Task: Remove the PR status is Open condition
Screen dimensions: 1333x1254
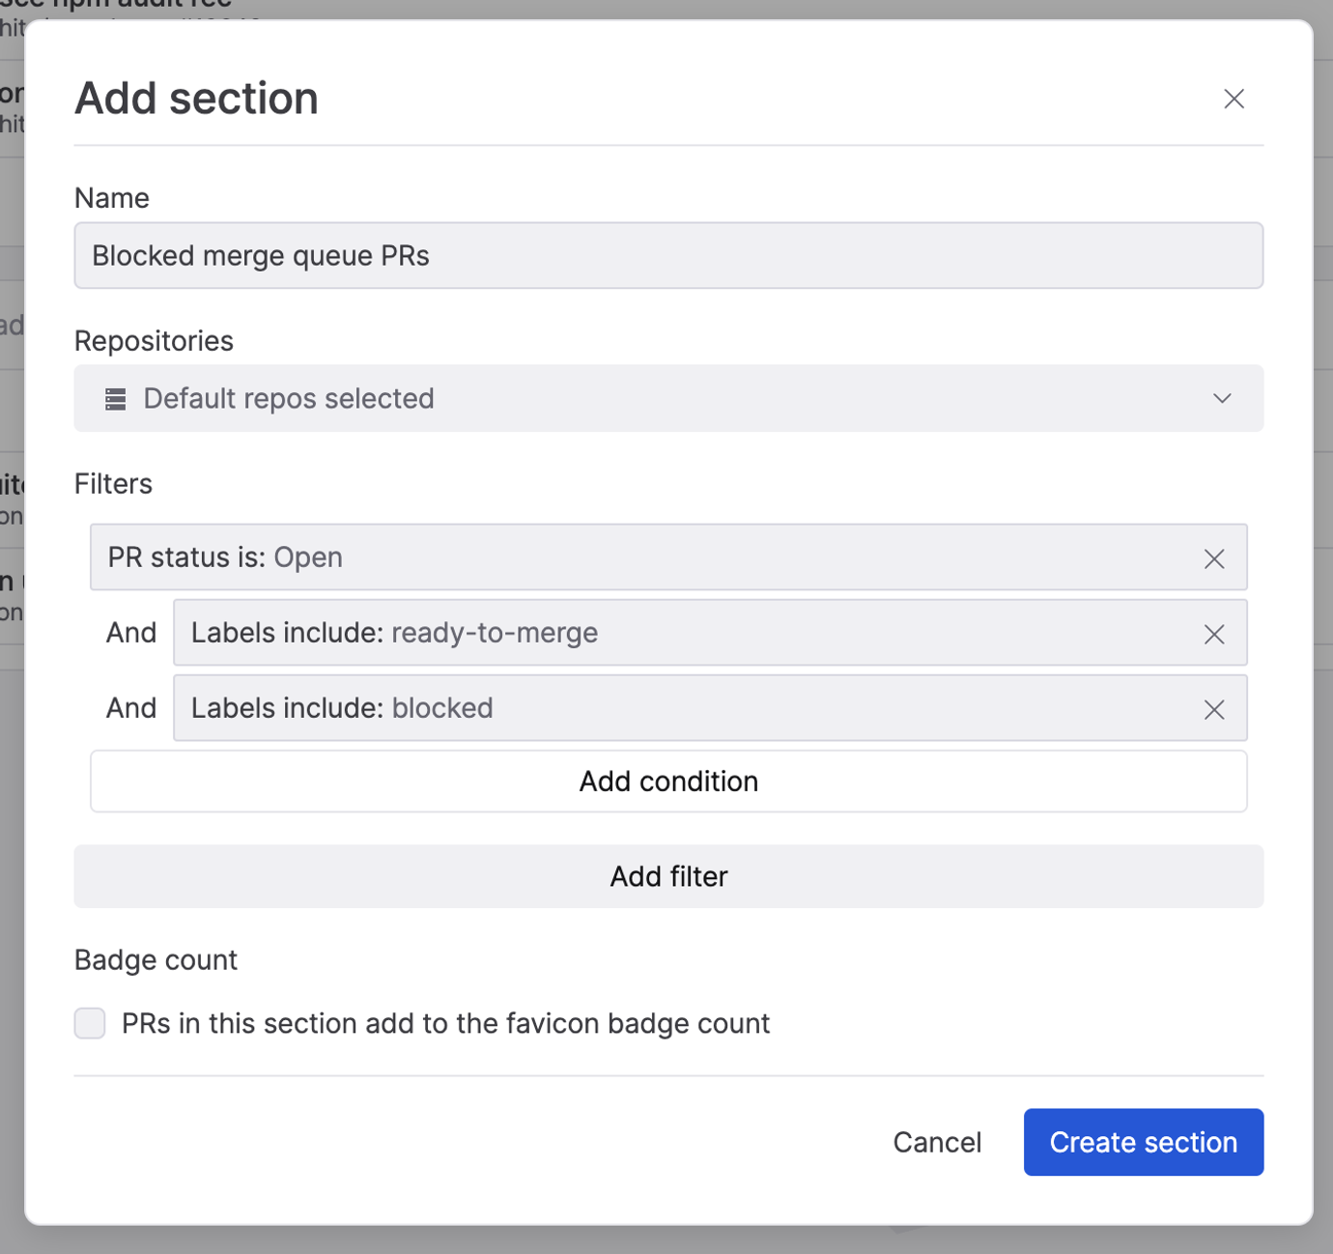Action: click(1214, 558)
